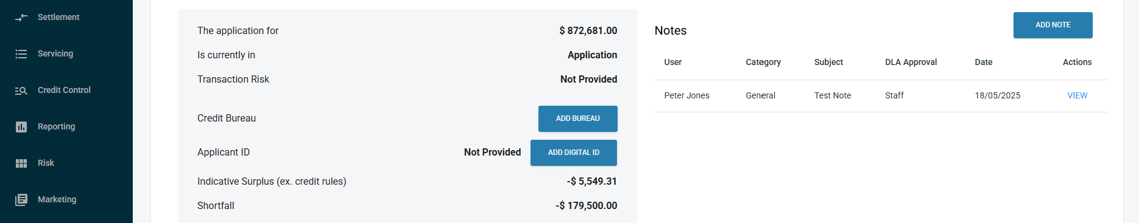Click the Reporting bar chart icon
The width and height of the screenshot is (1139, 223).
point(21,127)
